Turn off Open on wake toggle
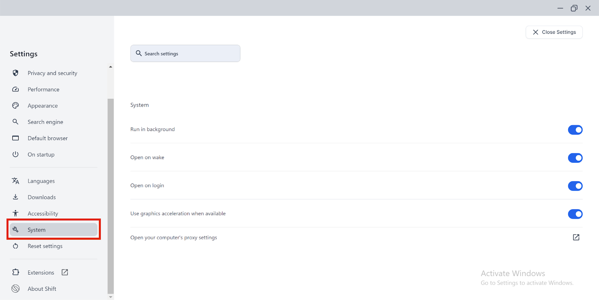The width and height of the screenshot is (599, 300). [575, 158]
